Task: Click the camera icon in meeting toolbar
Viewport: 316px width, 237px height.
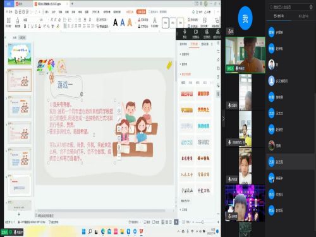Action: tap(196, 33)
